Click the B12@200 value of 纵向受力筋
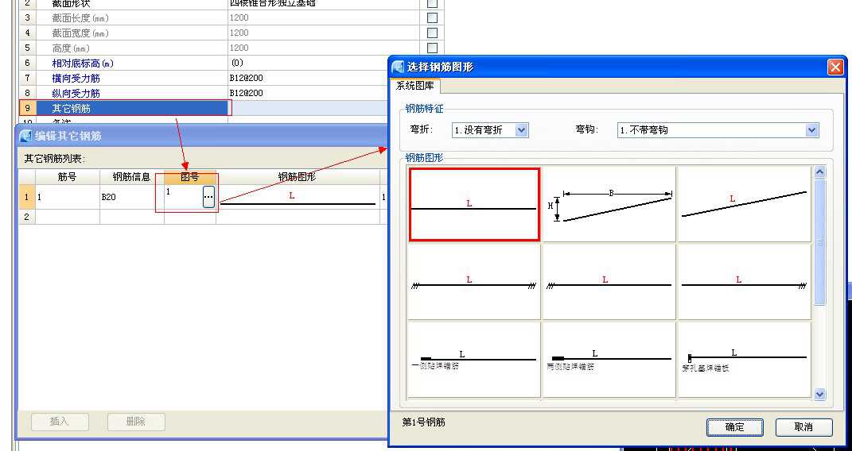Image resolution: width=852 pixels, height=451 pixels. pyautogui.click(x=246, y=93)
